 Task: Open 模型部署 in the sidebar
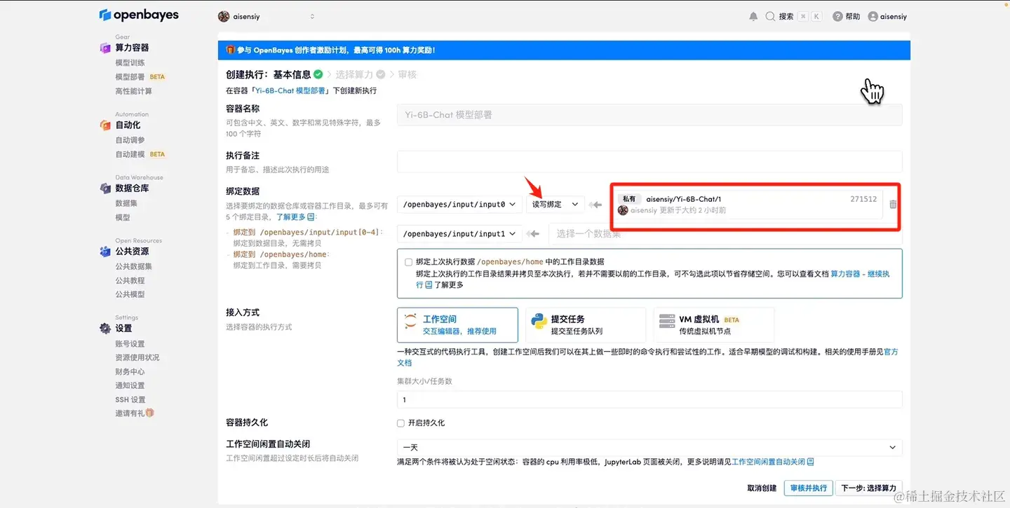(130, 77)
